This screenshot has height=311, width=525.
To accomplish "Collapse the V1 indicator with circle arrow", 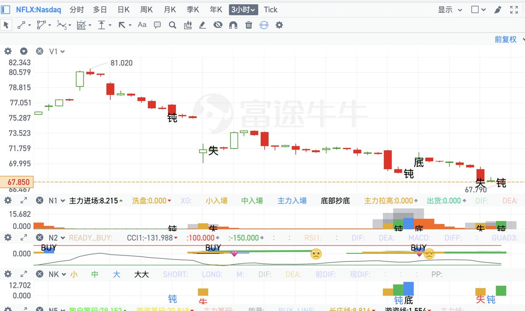I will 24,52.
